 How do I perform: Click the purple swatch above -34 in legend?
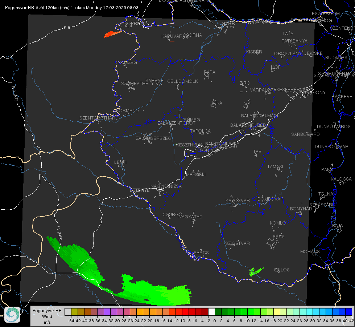(x=107, y=312)
